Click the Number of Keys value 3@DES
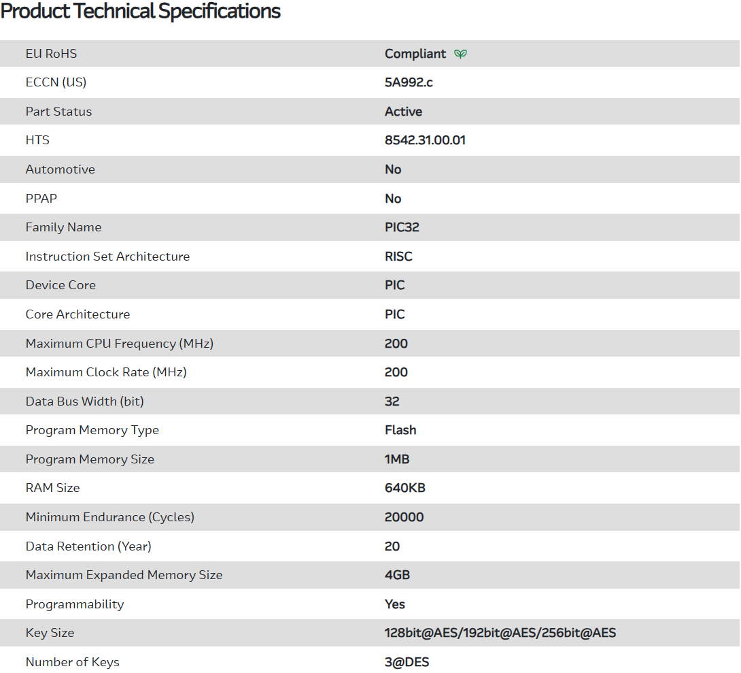 coord(407,662)
